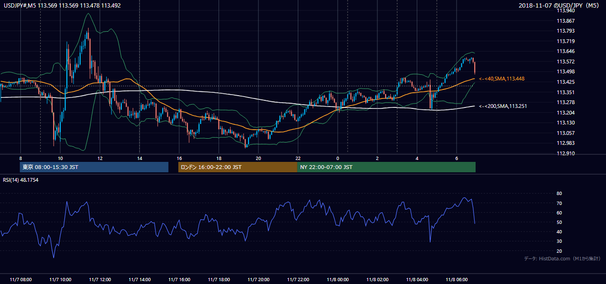Click the 11/7 10:00 time axis label
This screenshot has width=606, height=284.
60,280
